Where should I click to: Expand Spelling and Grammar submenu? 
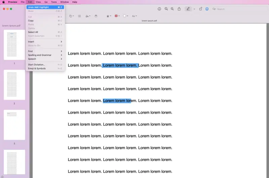45,55
